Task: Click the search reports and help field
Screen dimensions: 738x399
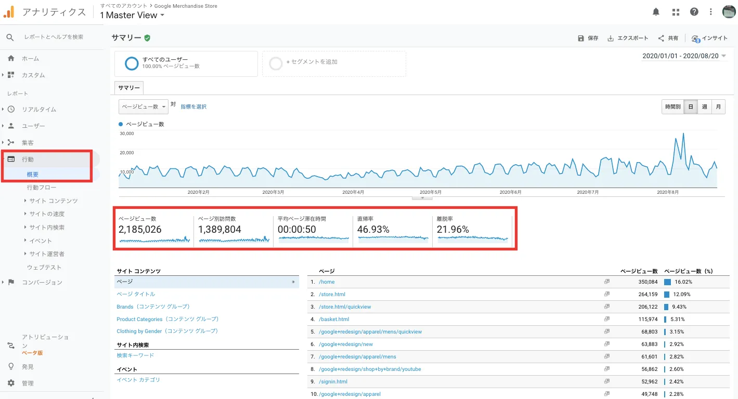Action: pos(54,37)
